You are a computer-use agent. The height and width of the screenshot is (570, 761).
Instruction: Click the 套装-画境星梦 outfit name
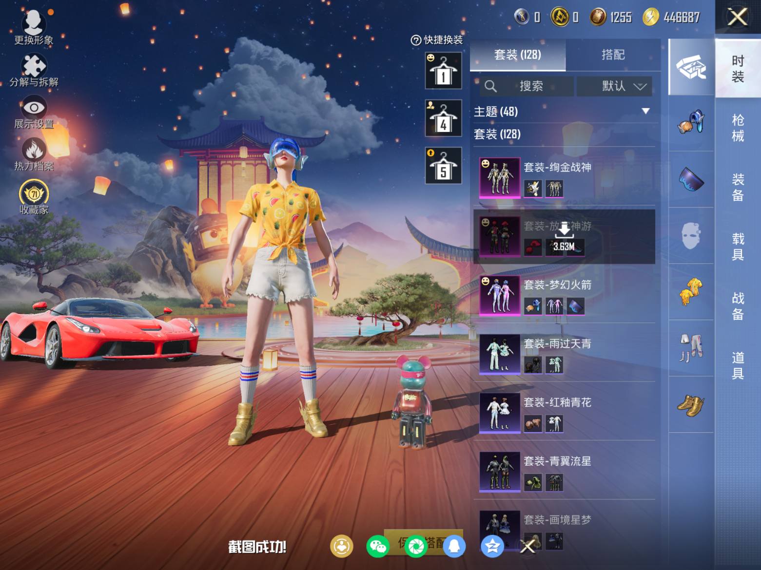pos(557,520)
